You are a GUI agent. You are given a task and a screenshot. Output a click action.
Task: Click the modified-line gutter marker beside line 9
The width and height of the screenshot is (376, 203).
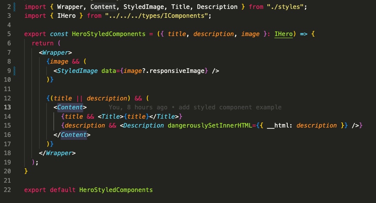14,71
